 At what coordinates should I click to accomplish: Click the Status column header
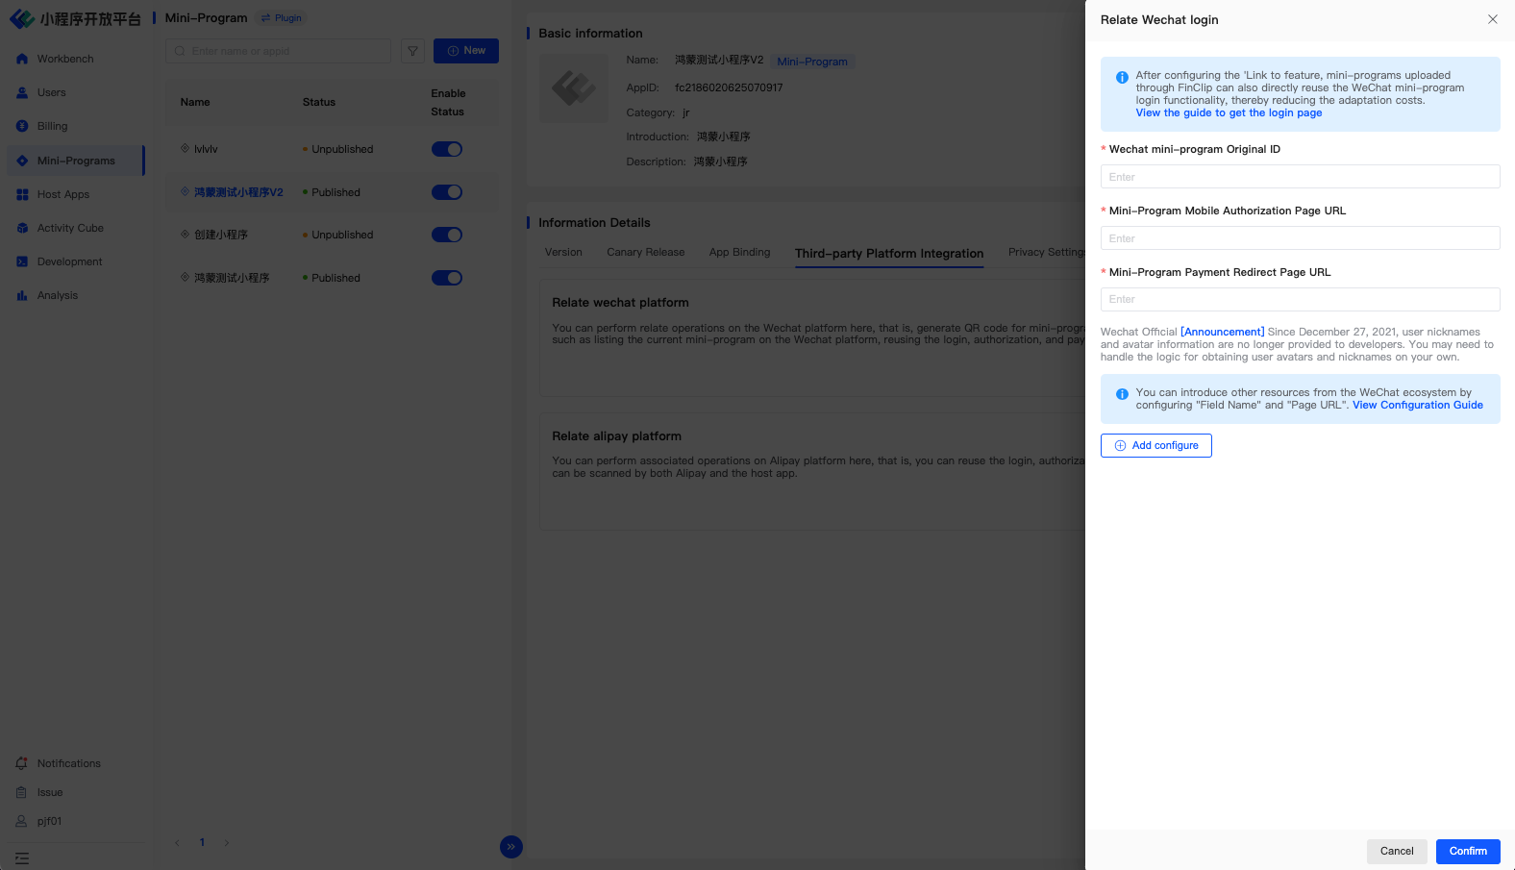[319, 102]
